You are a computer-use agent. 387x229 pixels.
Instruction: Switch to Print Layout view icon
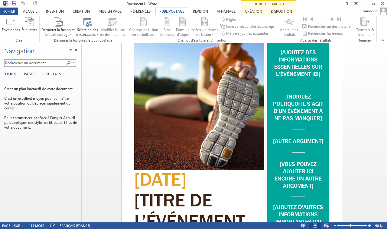(315, 226)
